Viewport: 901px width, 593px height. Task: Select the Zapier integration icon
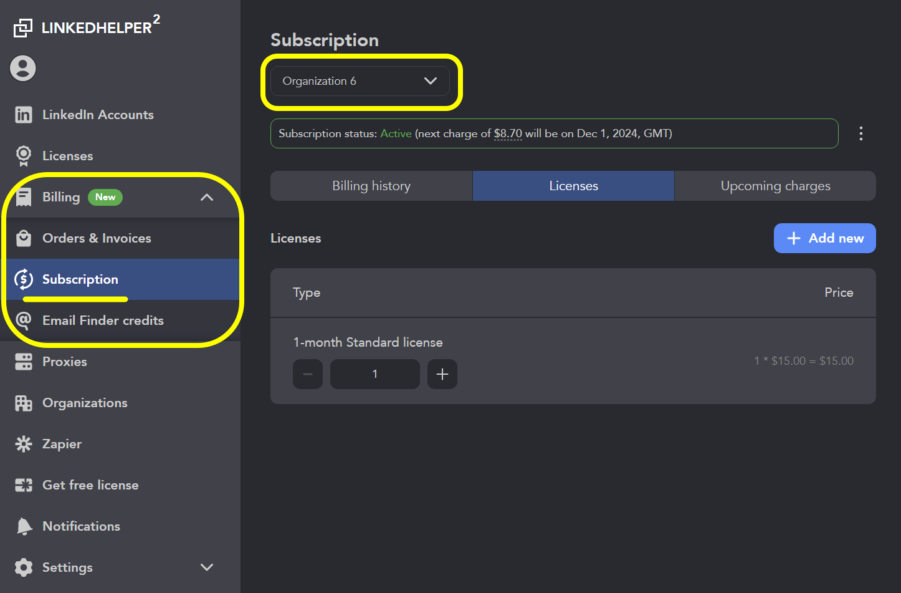[23, 444]
